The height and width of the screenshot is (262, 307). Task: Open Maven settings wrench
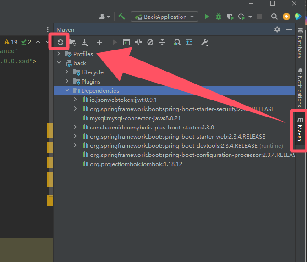[x=204, y=42]
